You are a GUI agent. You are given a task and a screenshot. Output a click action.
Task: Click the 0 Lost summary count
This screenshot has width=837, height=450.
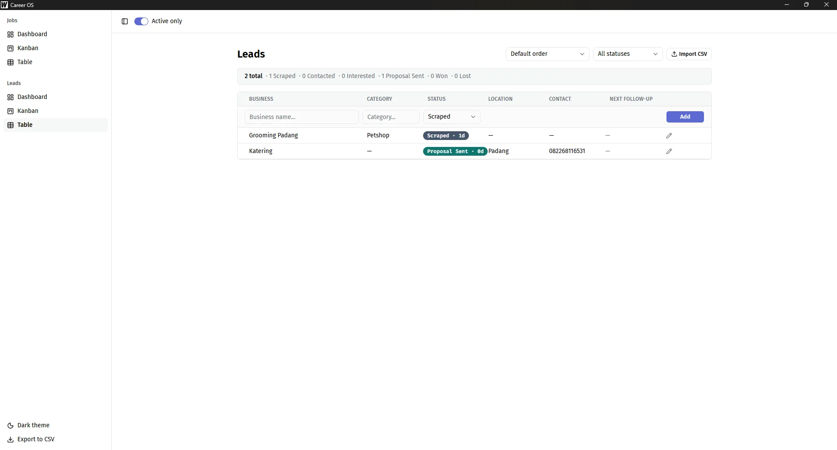(463, 76)
